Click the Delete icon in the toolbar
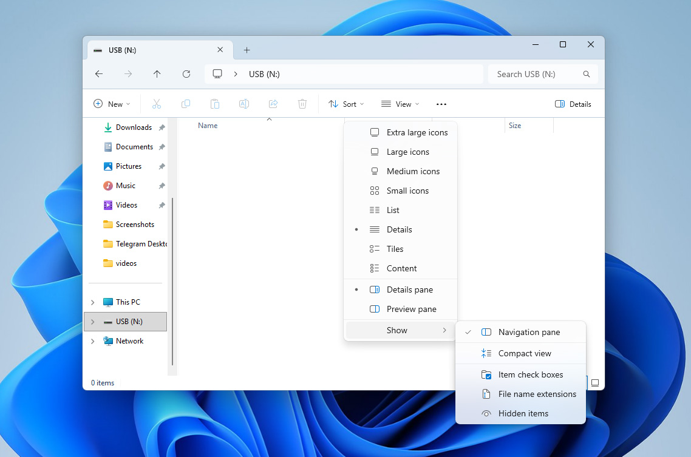The image size is (691, 457). coord(302,103)
